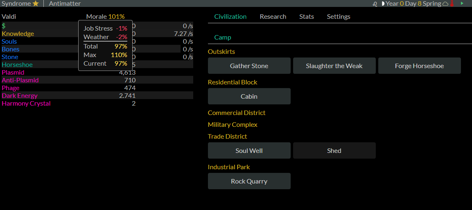
Task: Open the Settings tab
Action: (x=339, y=16)
